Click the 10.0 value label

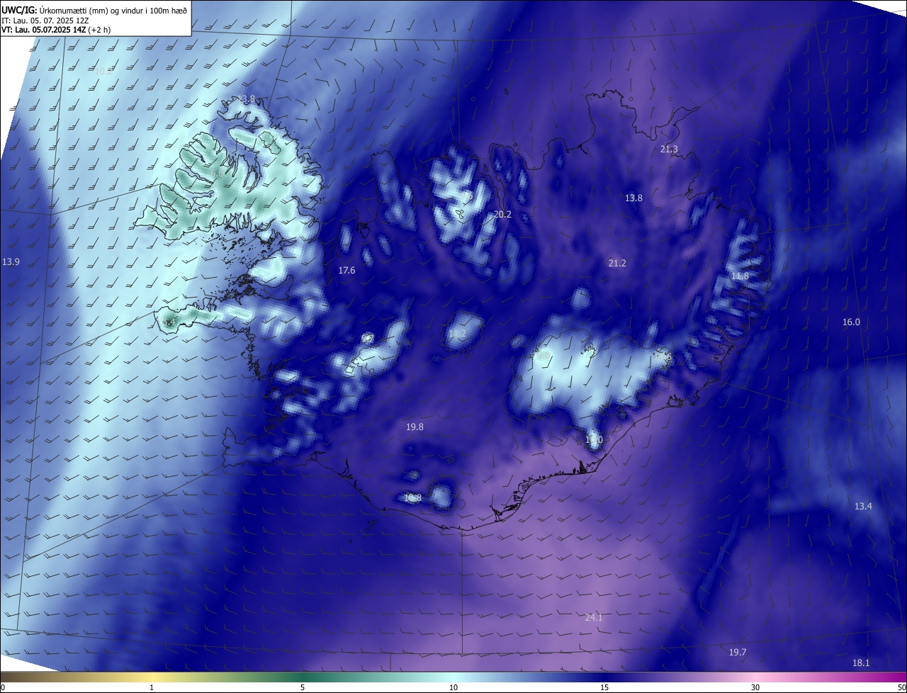tap(594, 441)
